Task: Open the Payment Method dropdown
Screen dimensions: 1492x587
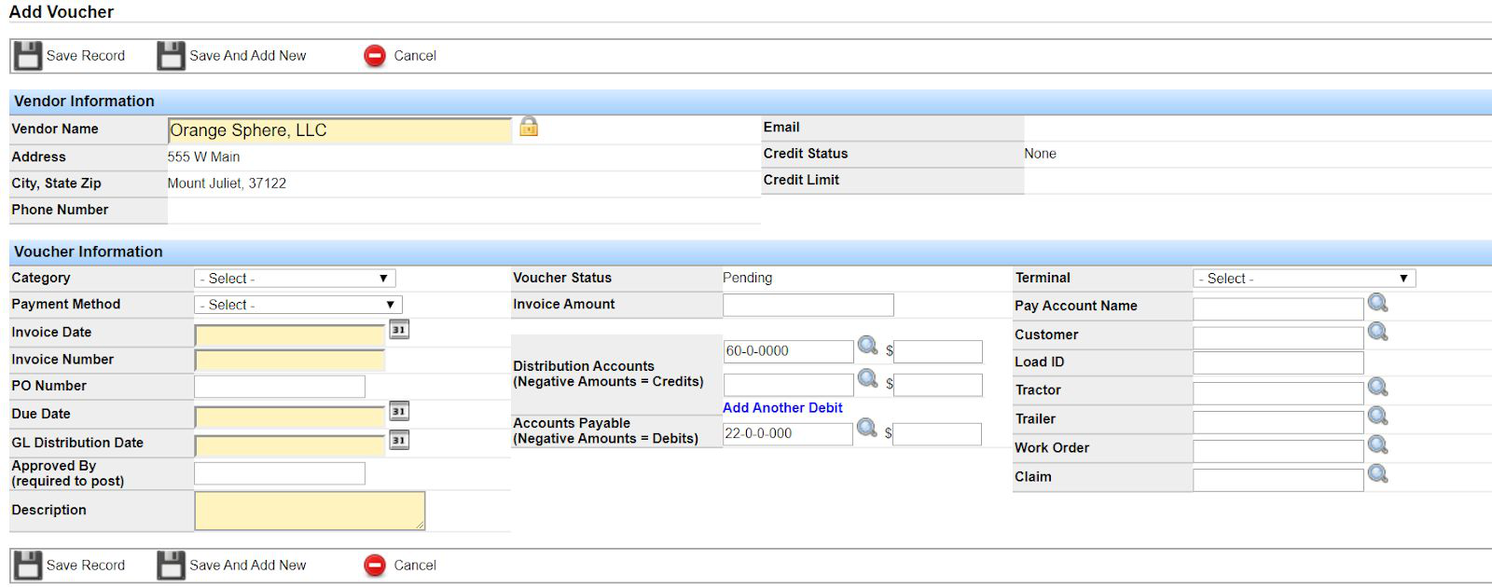Action: tap(298, 305)
